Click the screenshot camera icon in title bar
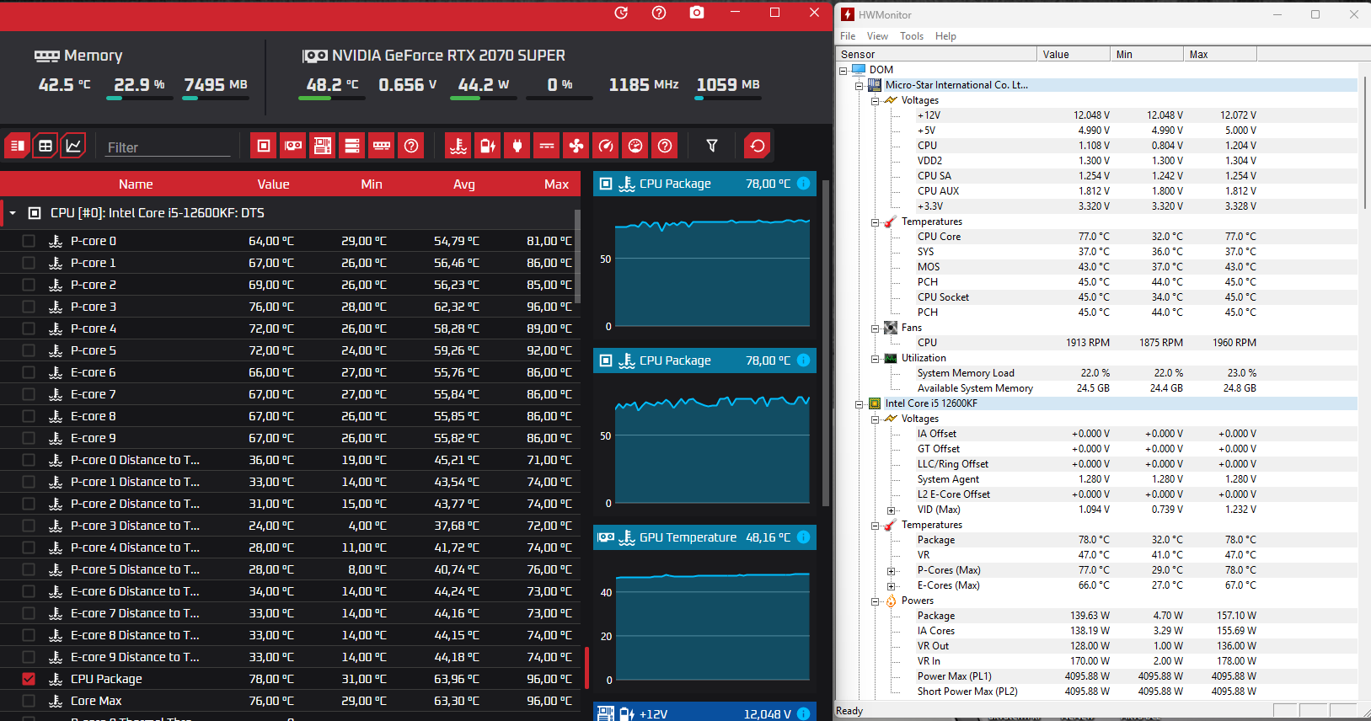Viewport: 1371px width, 721px height. 697,13
